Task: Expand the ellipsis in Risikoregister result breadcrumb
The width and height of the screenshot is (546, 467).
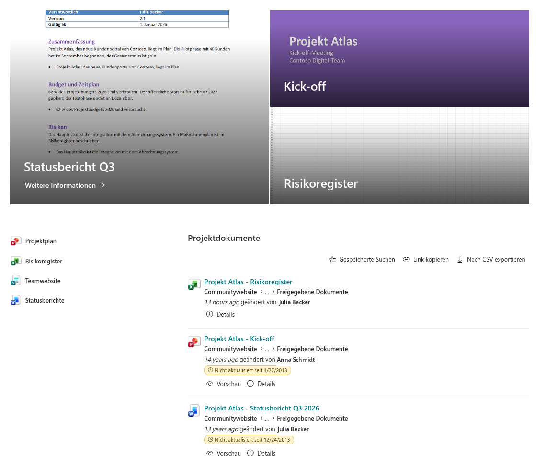Action: click(267, 293)
